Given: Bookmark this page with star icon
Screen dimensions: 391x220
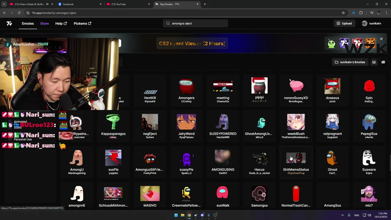Looking at the screenshot, I should pos(343,13).
